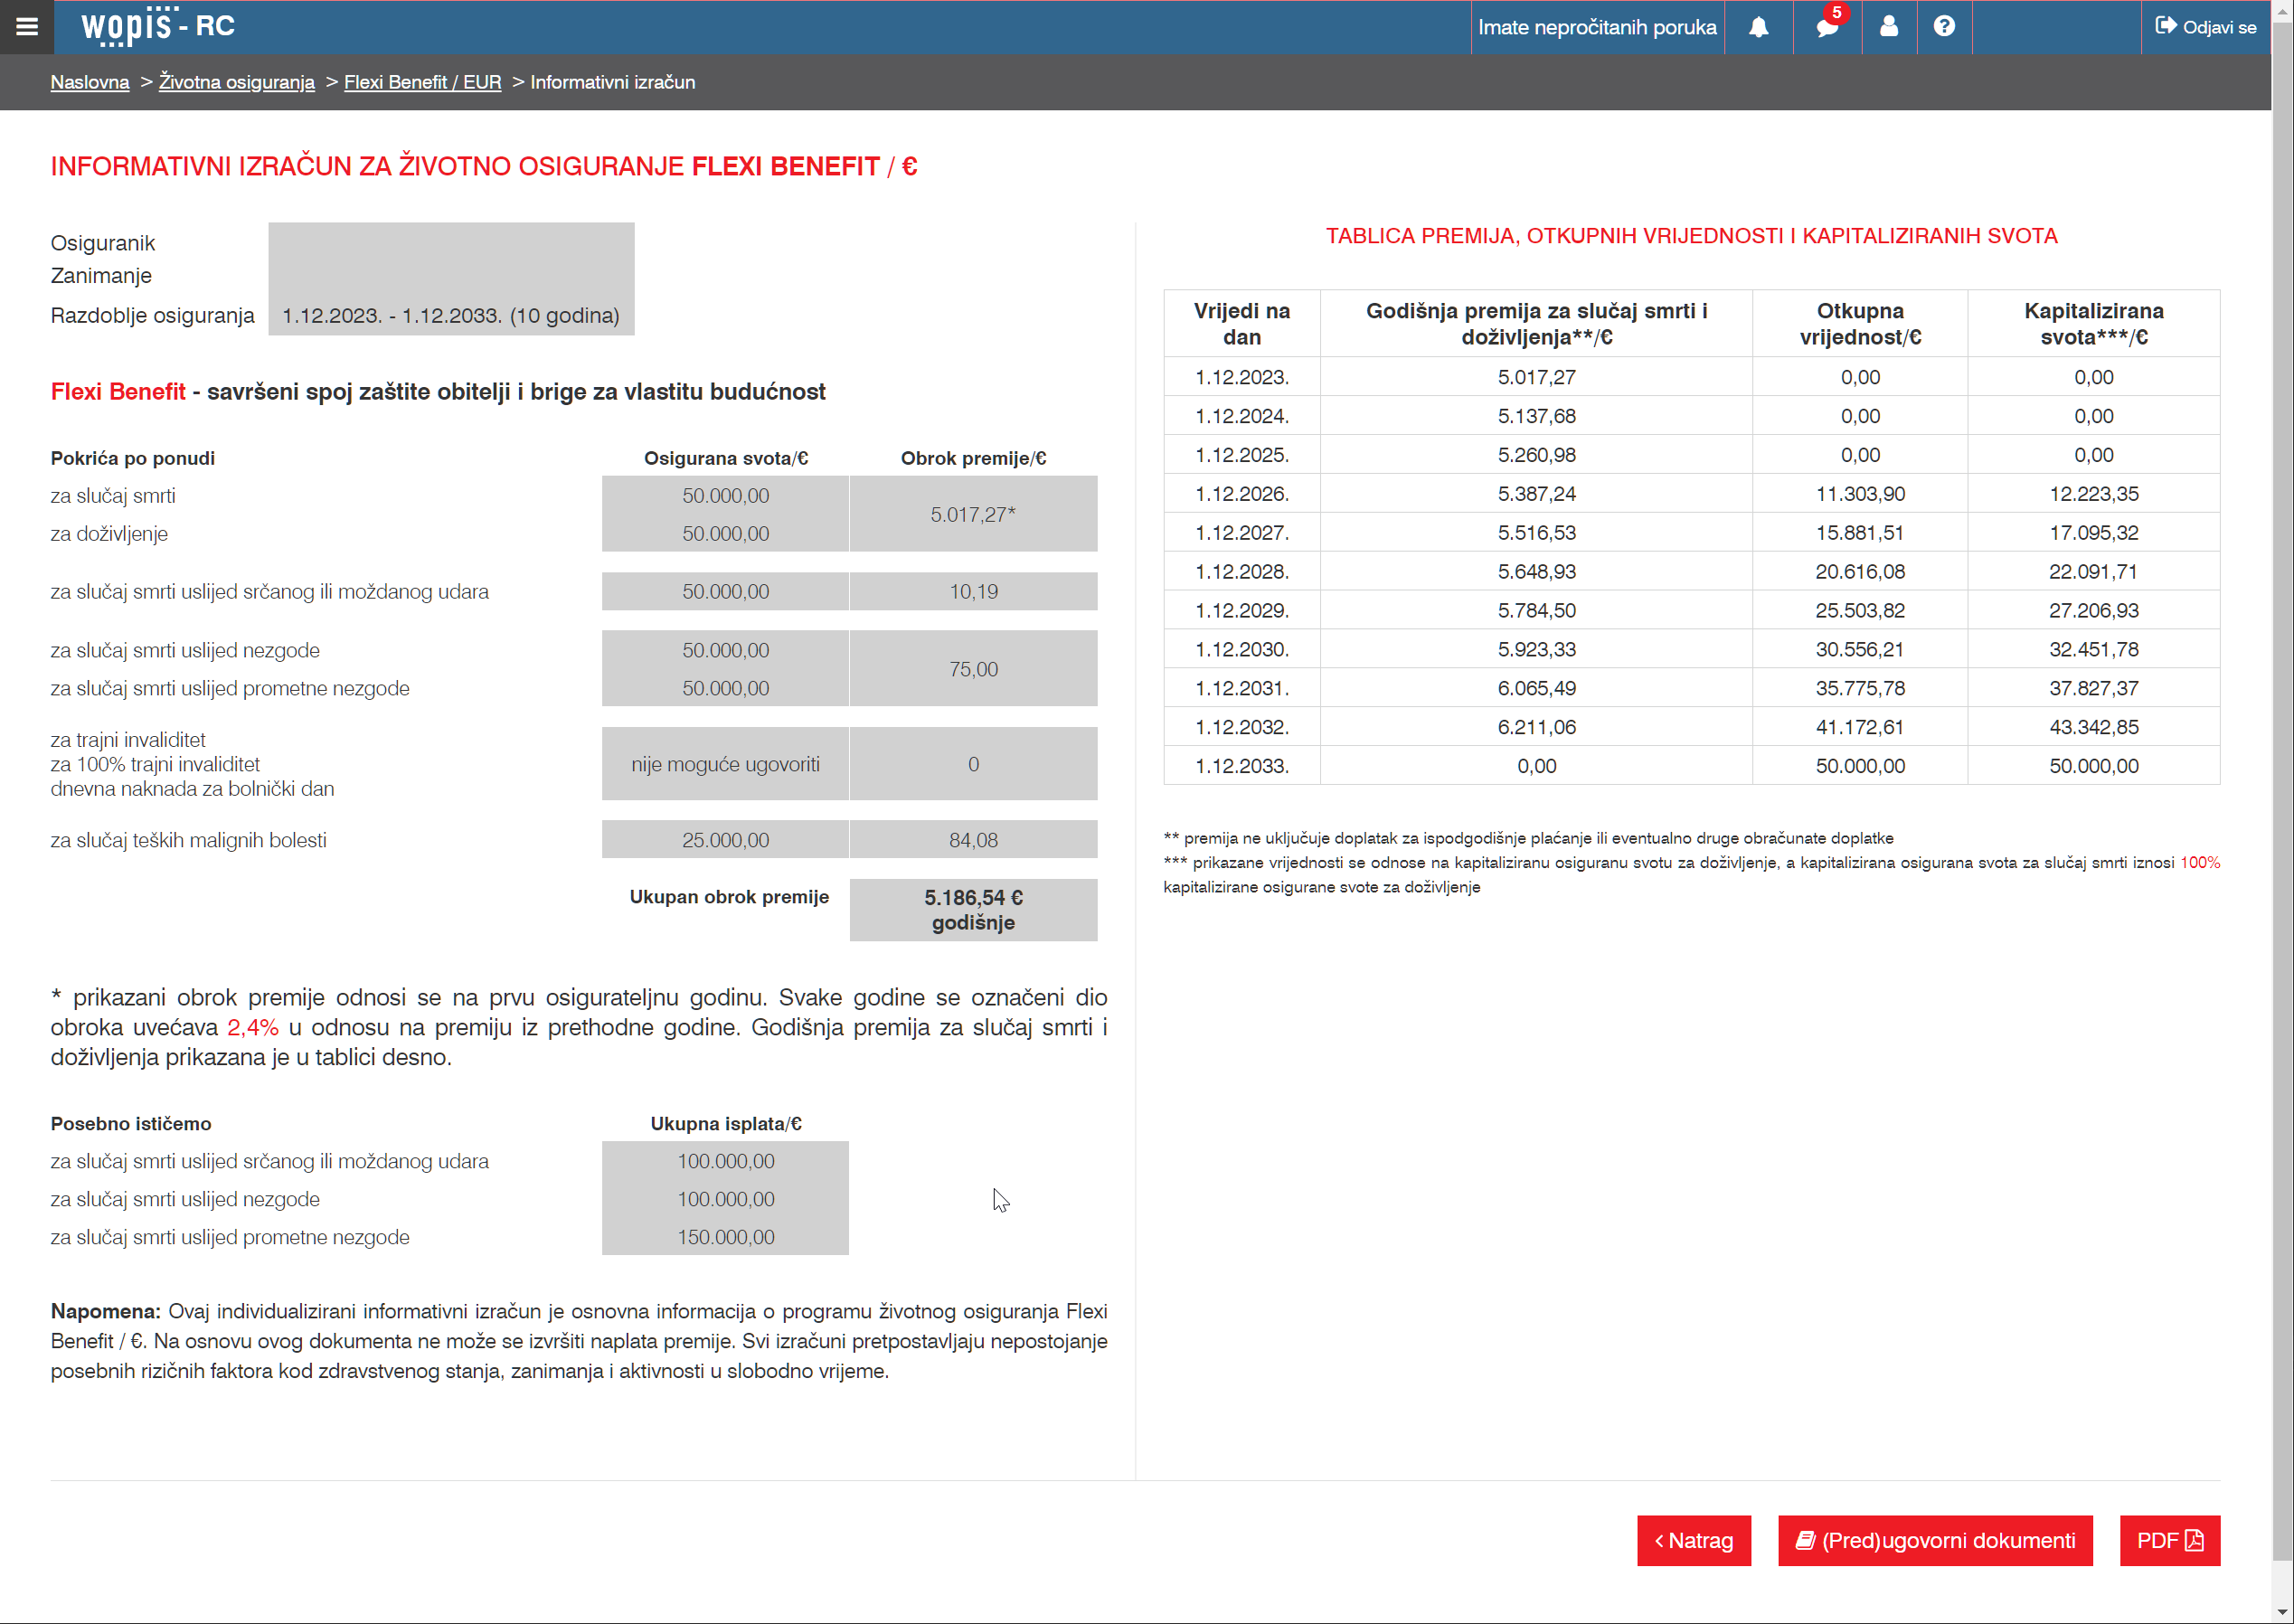Open the help question mark icon
Viewport: 2294px width, 1624px height.
tap(1943, 27)
